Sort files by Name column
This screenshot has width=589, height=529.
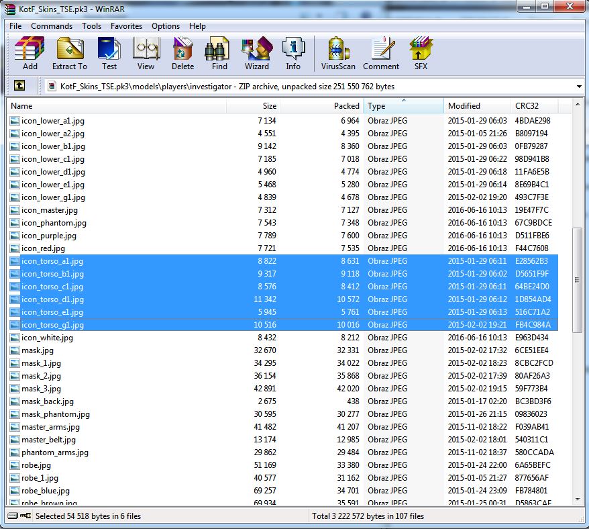(117, 105)
